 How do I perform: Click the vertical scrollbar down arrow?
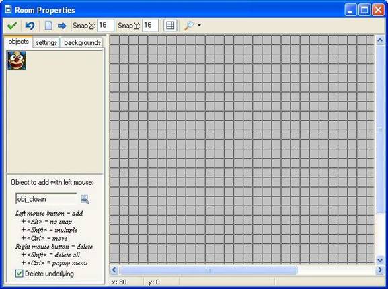380,260
